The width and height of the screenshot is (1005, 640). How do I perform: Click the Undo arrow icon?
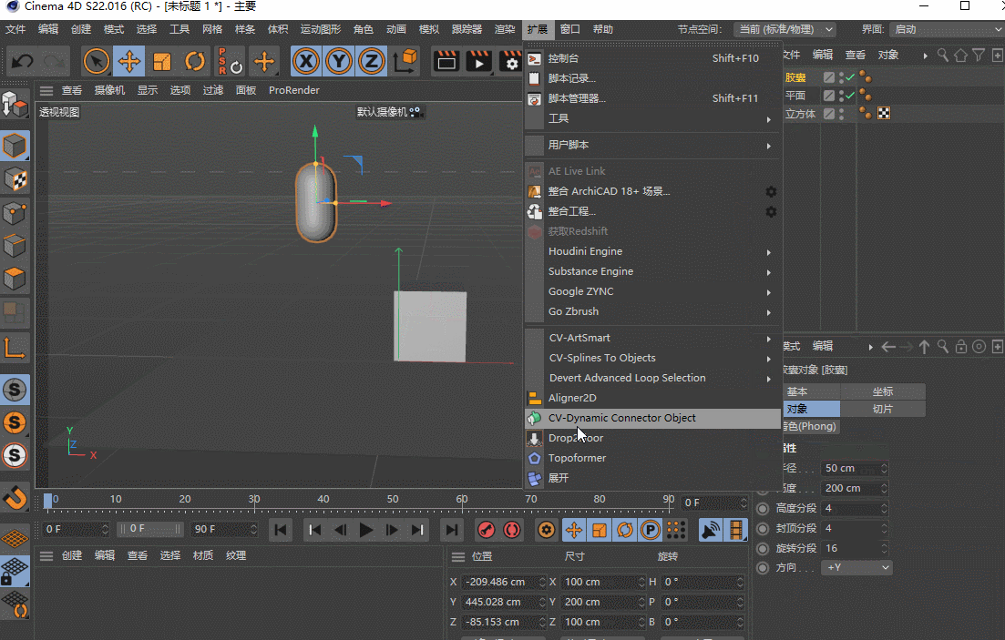tap(23, 62)
